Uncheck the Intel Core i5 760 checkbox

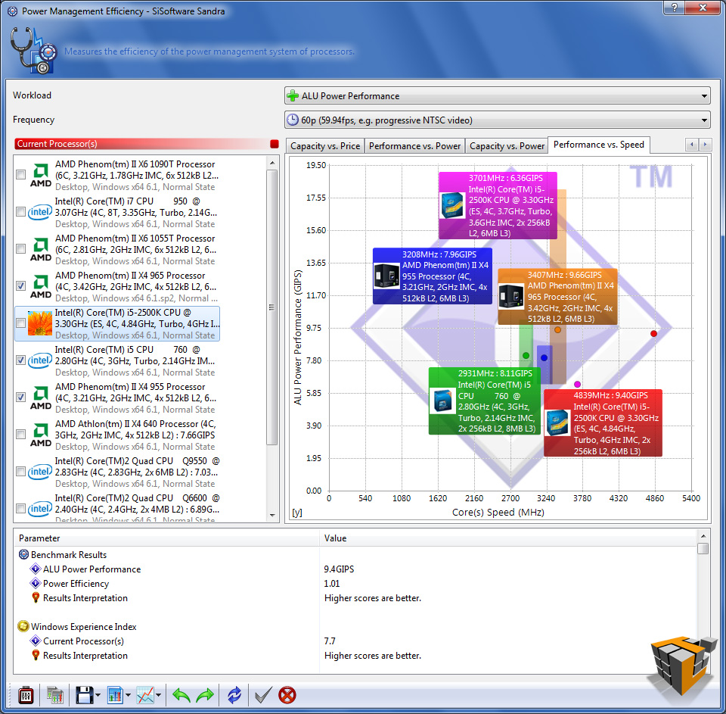[21, 360]
